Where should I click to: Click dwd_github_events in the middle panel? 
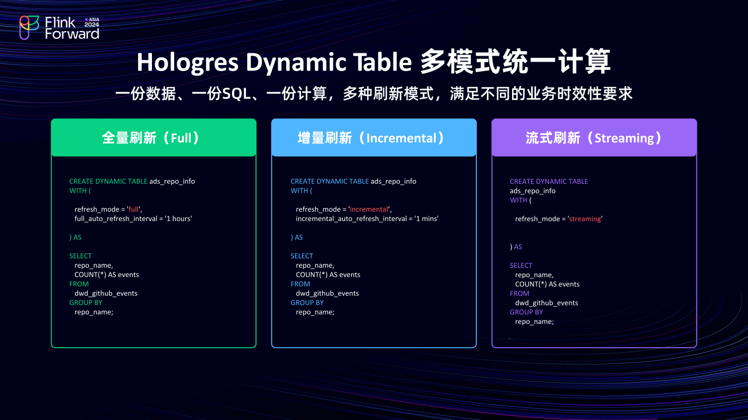point(327,293)
